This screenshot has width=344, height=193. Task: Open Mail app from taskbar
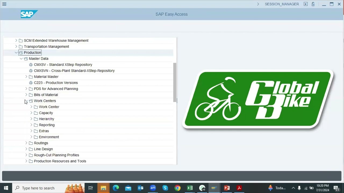128,188
